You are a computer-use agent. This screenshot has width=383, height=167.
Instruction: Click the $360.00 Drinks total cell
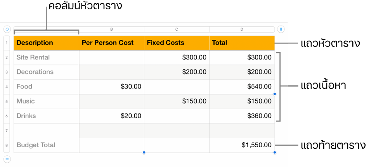(x=242, y=116)
